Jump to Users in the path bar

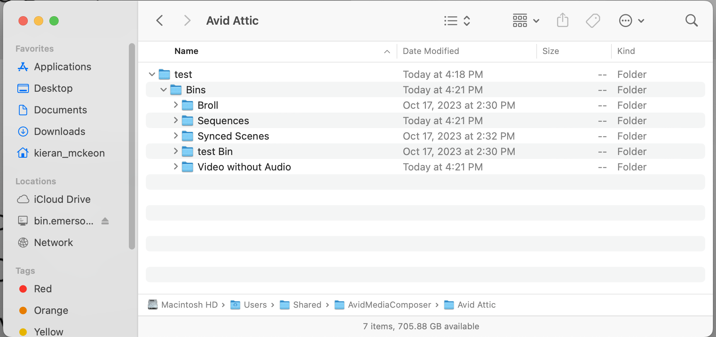[255, 305]
